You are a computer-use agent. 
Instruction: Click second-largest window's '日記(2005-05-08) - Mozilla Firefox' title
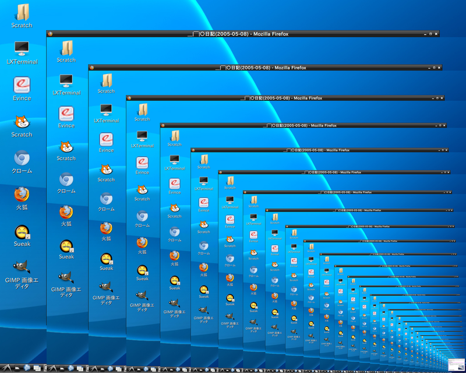(269, 68)
